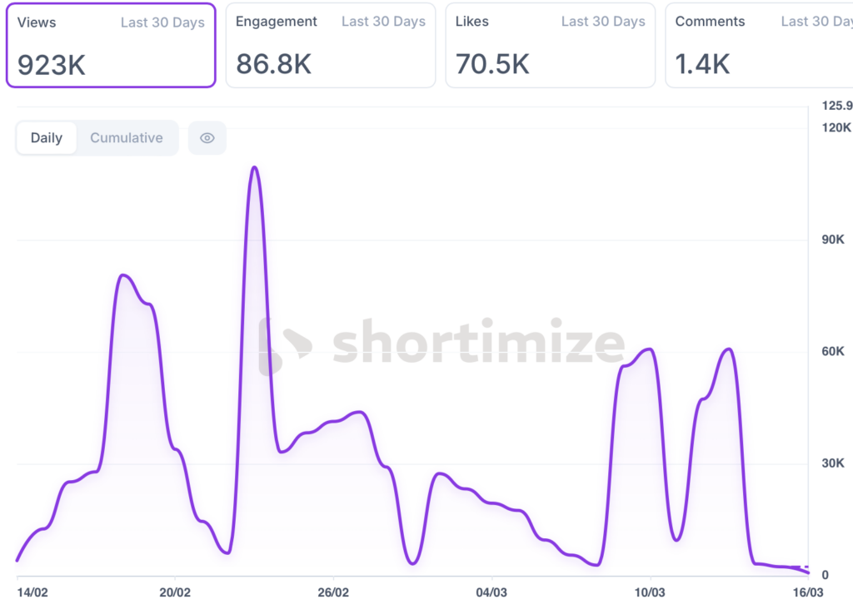853x604 pixels.
Task: Open the Likes metric card
Action: pyautogui.click(x=550, y=45)
